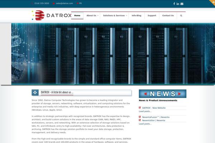
Task: Open the DATROX - New Website post
Action: point(154,108)
